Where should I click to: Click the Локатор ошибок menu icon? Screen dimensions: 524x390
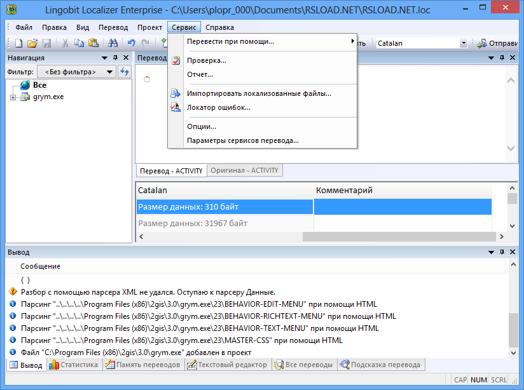click(176, 107)
